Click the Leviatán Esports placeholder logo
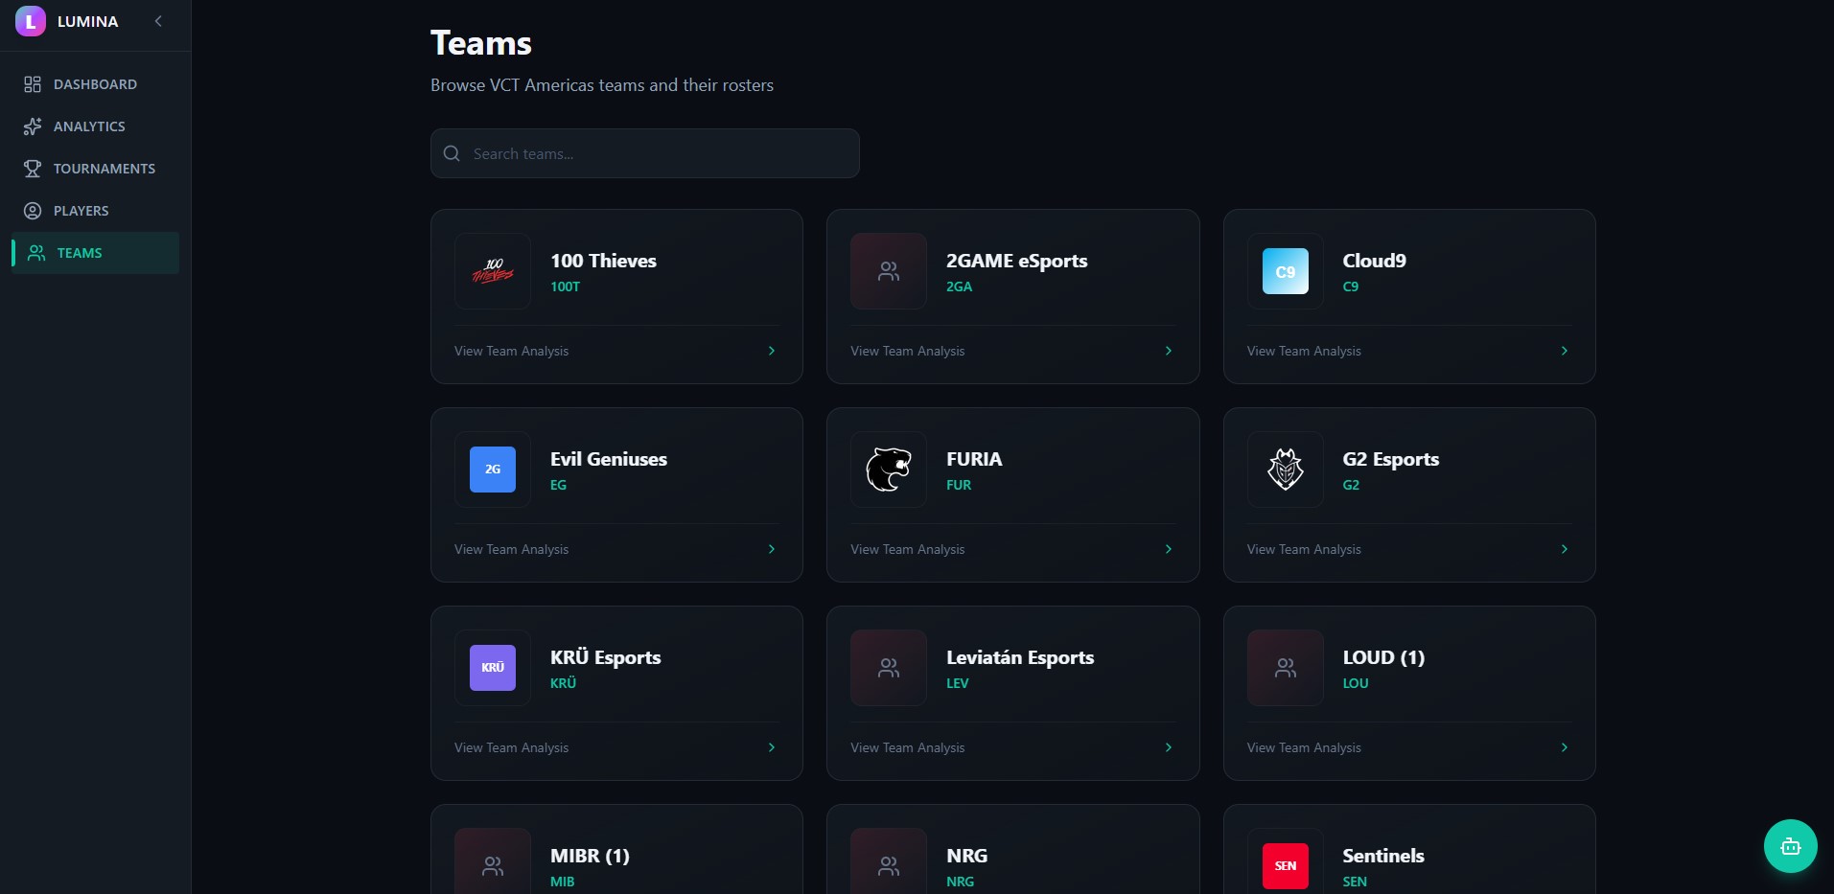The width and height of the screenshot is (1834, 894). 889,668
